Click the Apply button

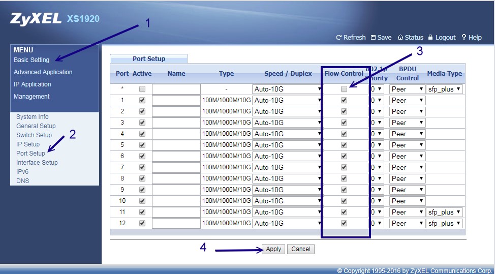(x=273, y=249)
